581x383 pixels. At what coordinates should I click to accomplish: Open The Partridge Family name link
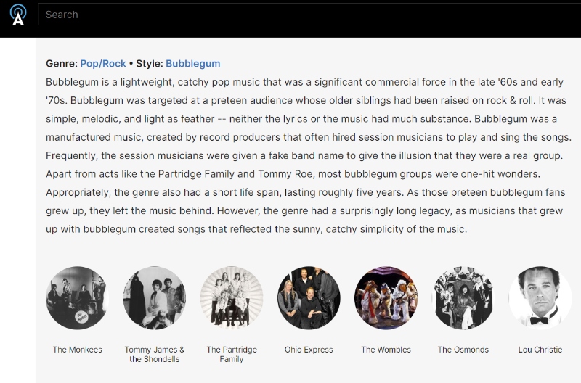tap(232, 354)
